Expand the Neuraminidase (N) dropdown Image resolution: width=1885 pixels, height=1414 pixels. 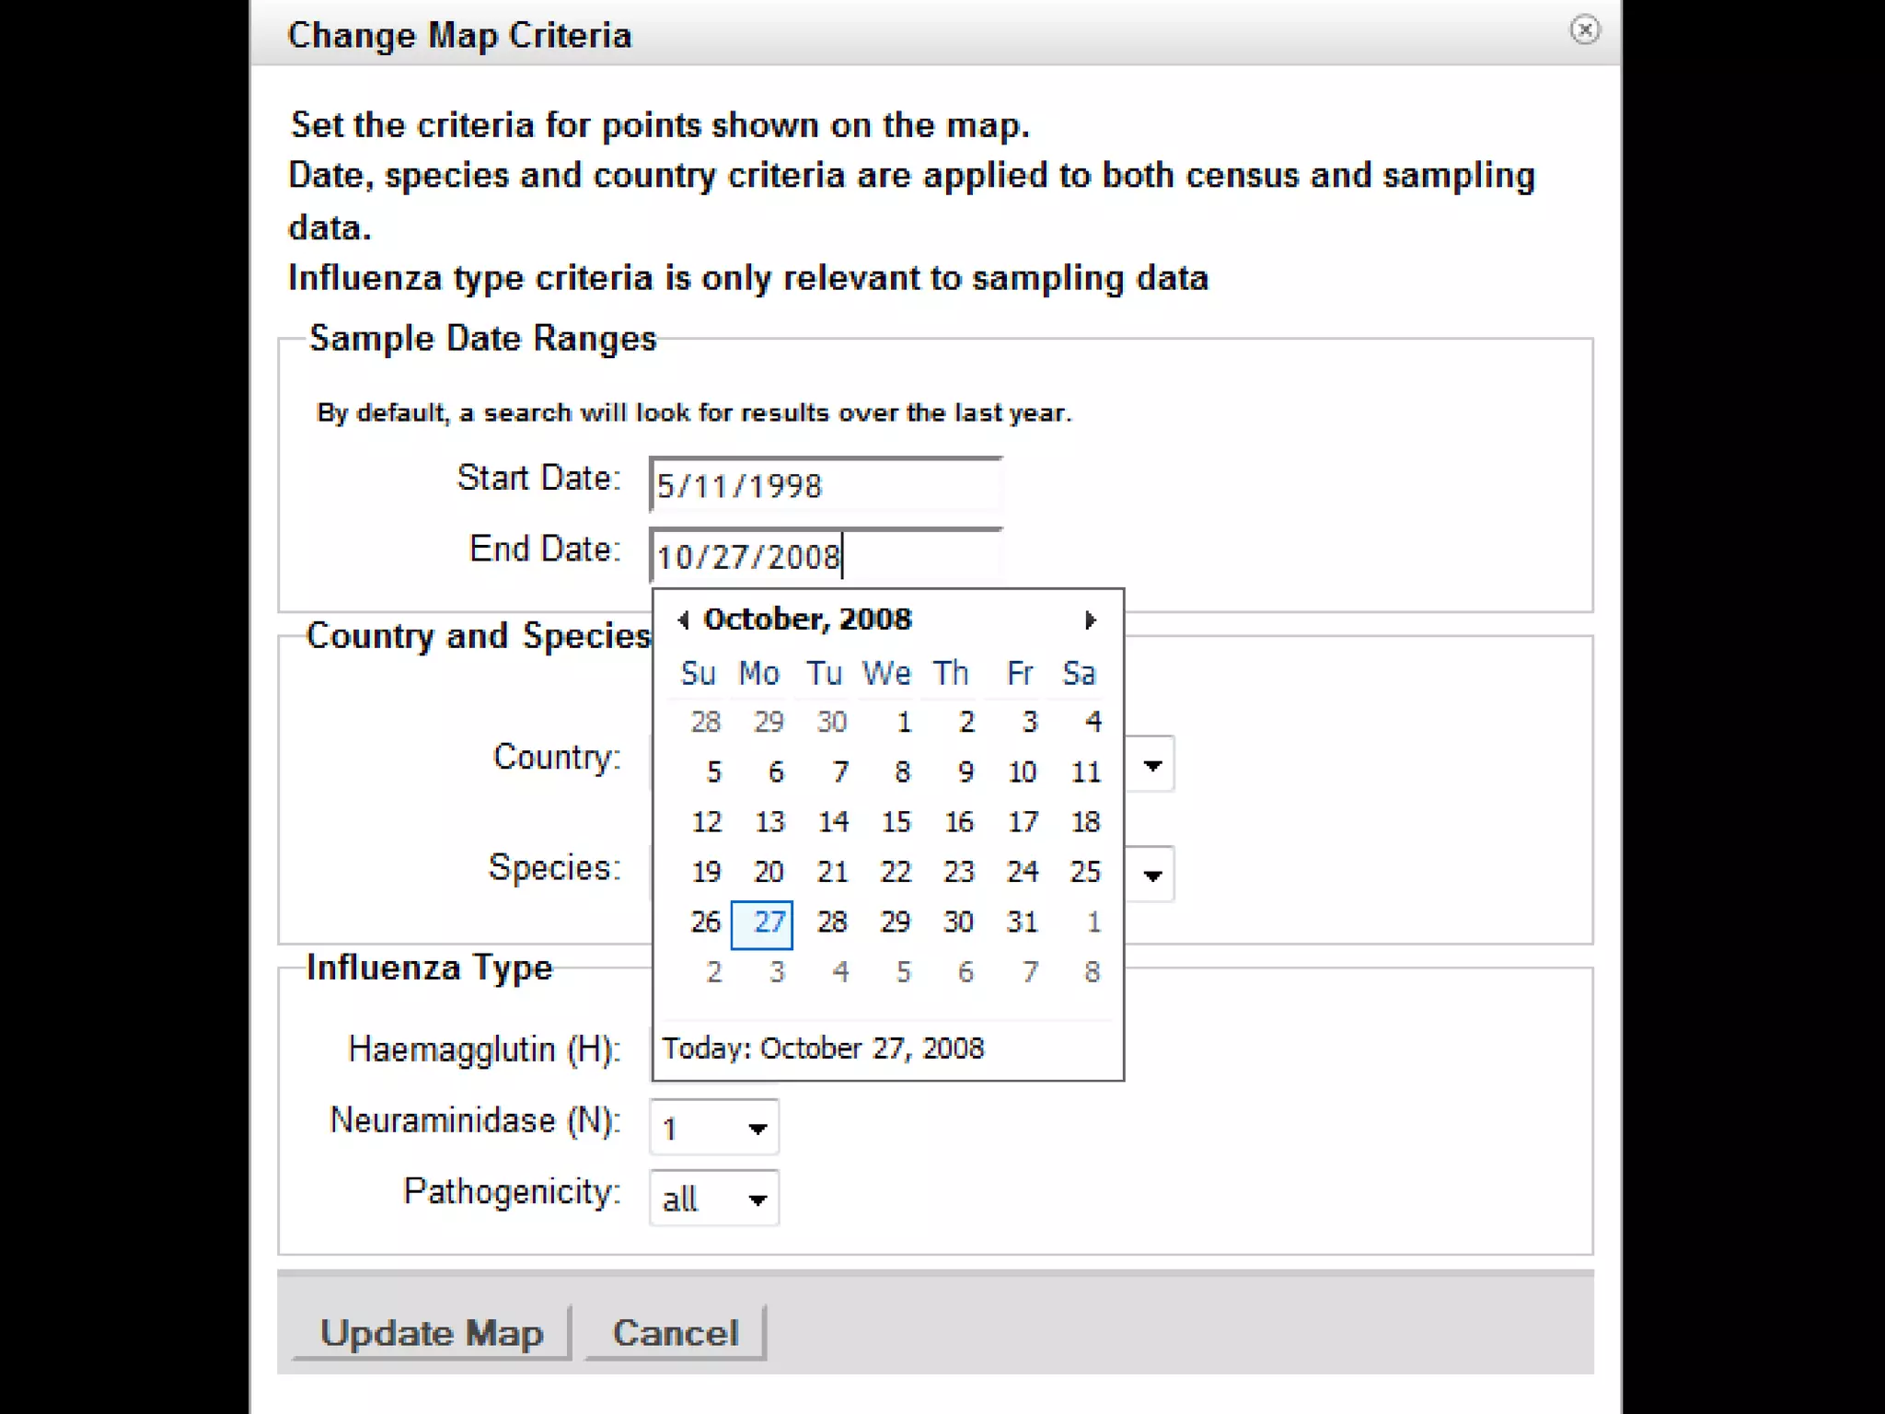[757, 1129]
